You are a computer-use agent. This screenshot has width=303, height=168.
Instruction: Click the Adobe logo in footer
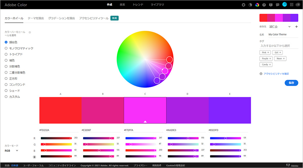tap(292, 165)
